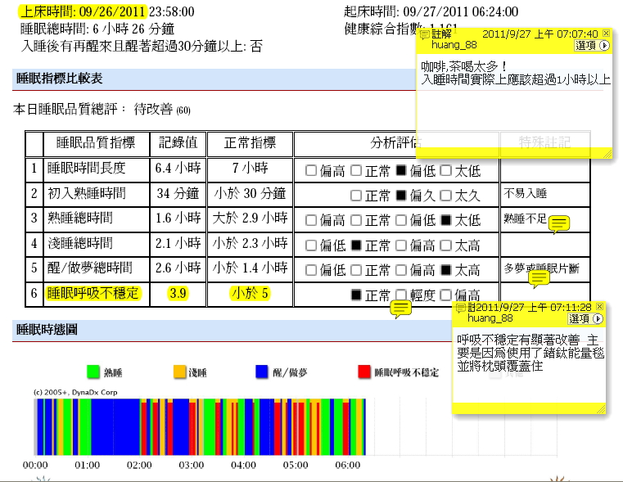Screen dimensions: 623x482
Task: Click the red 睡眠呼吸不穩定 legend swatch
Action: [x=364, y=372]
